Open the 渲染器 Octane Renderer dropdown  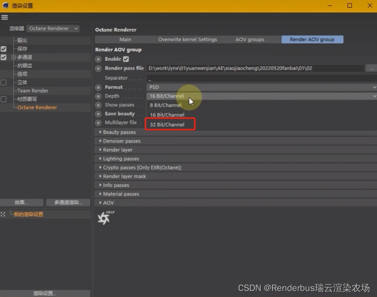(x=53, y=28)
